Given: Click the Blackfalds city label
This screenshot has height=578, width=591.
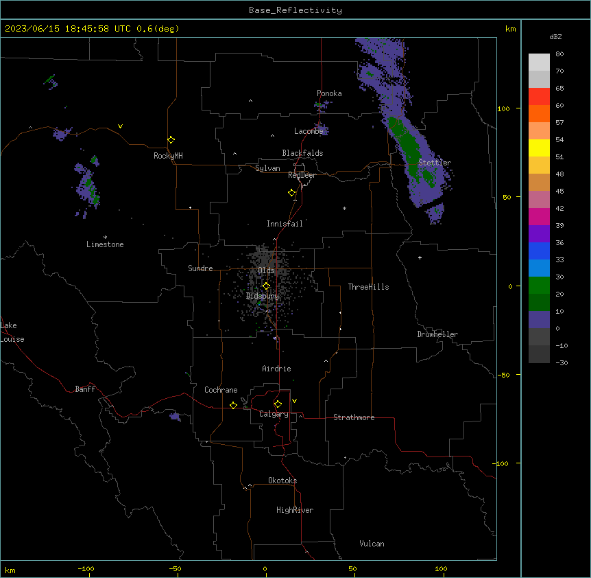Looking at the screenshot, I should coord(302,153).
